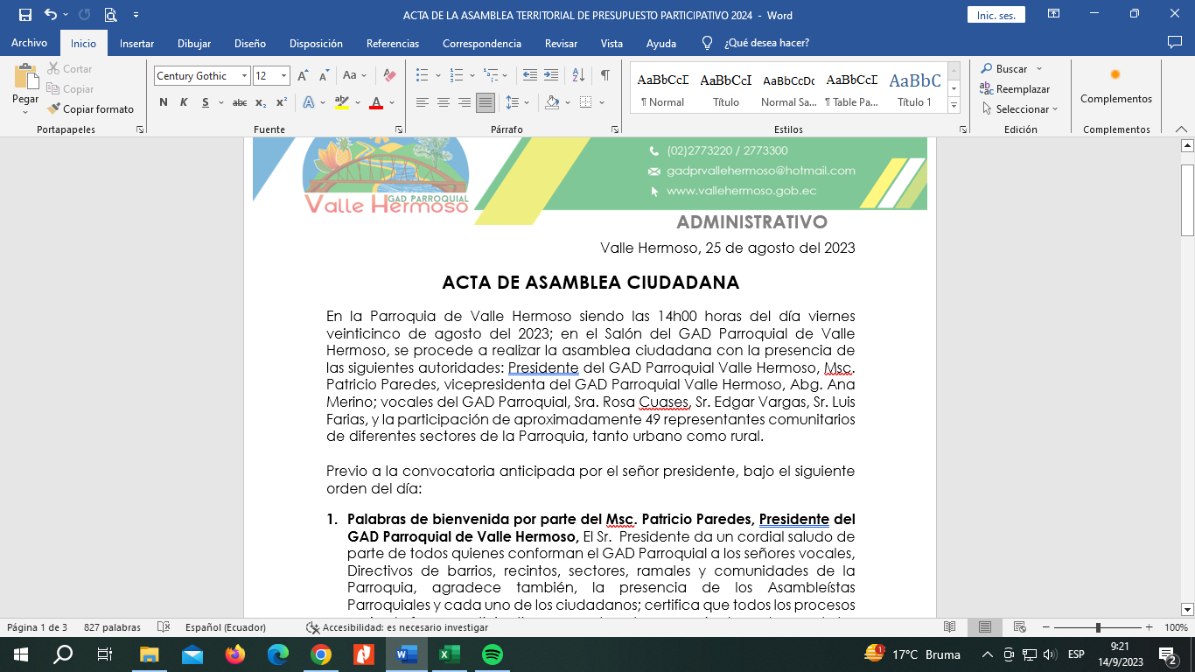Image resolution: width=1195 pixels, height=672 pixels.
Task: Expand the font size dropdown
Action: tap(283, 76)
